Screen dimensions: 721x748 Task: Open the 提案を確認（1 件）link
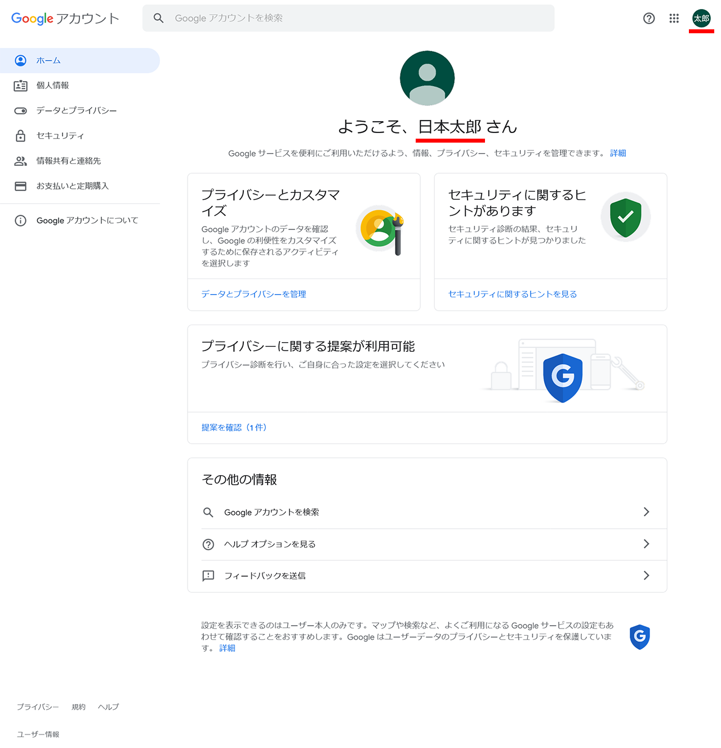(234, 428)
